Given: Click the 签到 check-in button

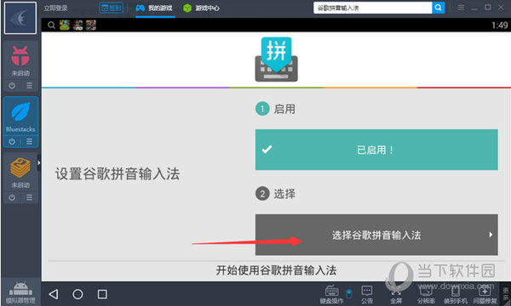Looking at the screenshot, I should pos(111,8).
